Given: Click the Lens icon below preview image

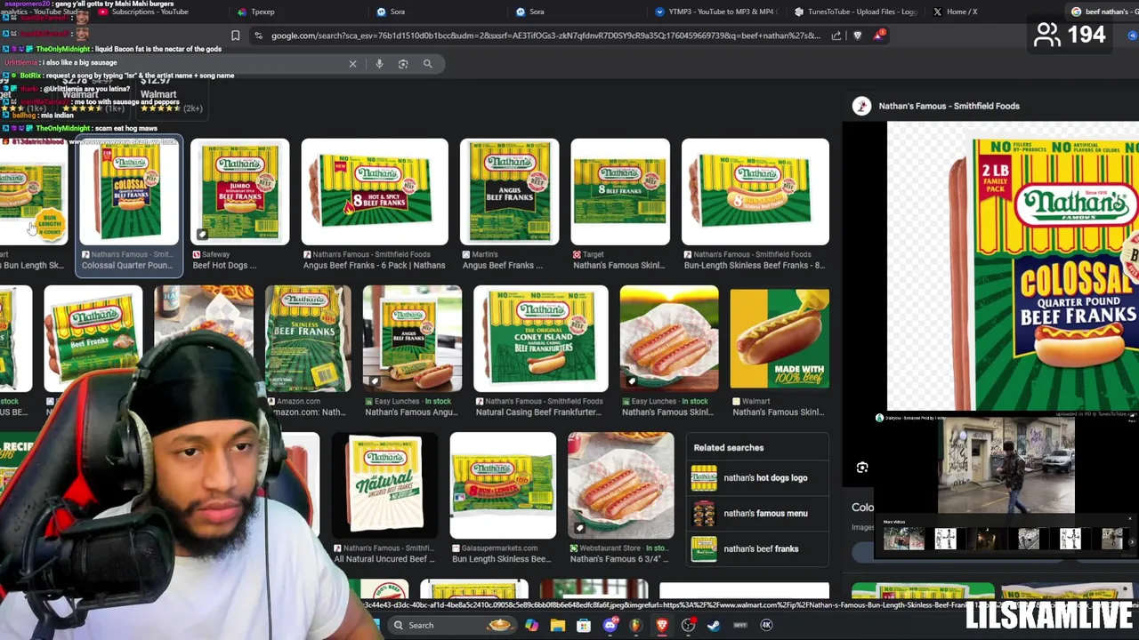Looking at the screenshot, I should pos(861,468).
